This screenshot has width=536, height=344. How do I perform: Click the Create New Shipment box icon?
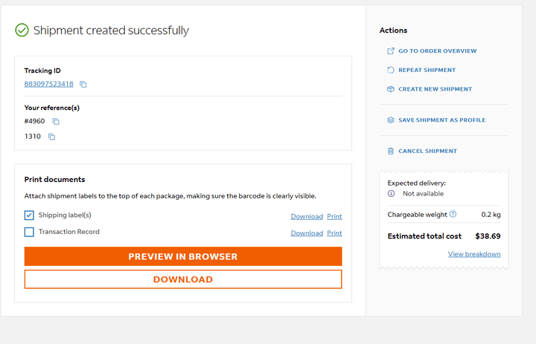point(391,89)
